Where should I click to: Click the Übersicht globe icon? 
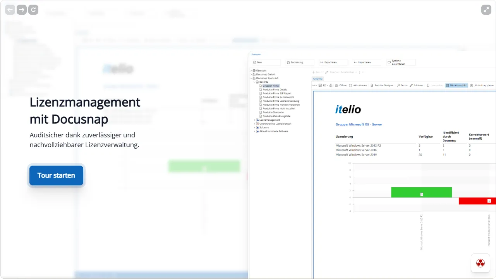click(x=254, y=70)
